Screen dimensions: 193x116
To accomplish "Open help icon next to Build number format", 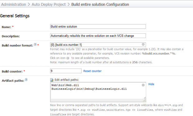I will pyautogui.click(x=35, y=45).
